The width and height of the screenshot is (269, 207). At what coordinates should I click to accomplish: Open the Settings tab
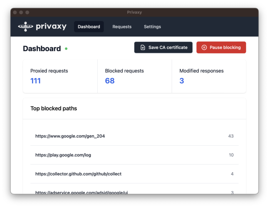pos(152,27)
